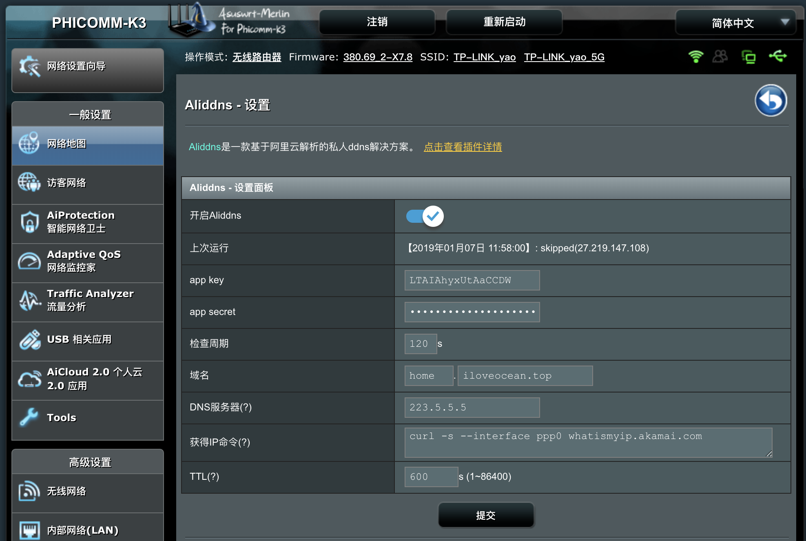This screenshot has height=541, width=806.
Task: Open Tools menu item
Action: click(88, 420)
